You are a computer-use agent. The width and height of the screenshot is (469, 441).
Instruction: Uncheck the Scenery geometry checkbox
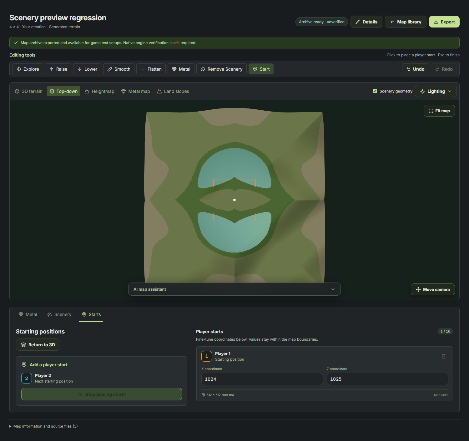click(375, 91)
